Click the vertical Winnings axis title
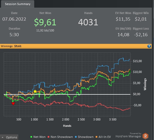The height and width of the screenshot is (140, 154). (x=145, y=84)
